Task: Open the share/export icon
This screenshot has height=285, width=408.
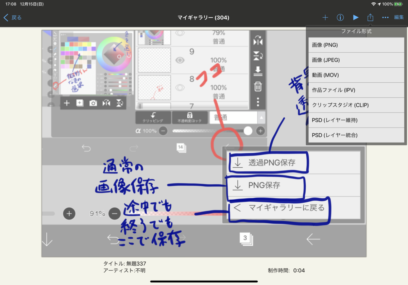Action: coord(370,17)
